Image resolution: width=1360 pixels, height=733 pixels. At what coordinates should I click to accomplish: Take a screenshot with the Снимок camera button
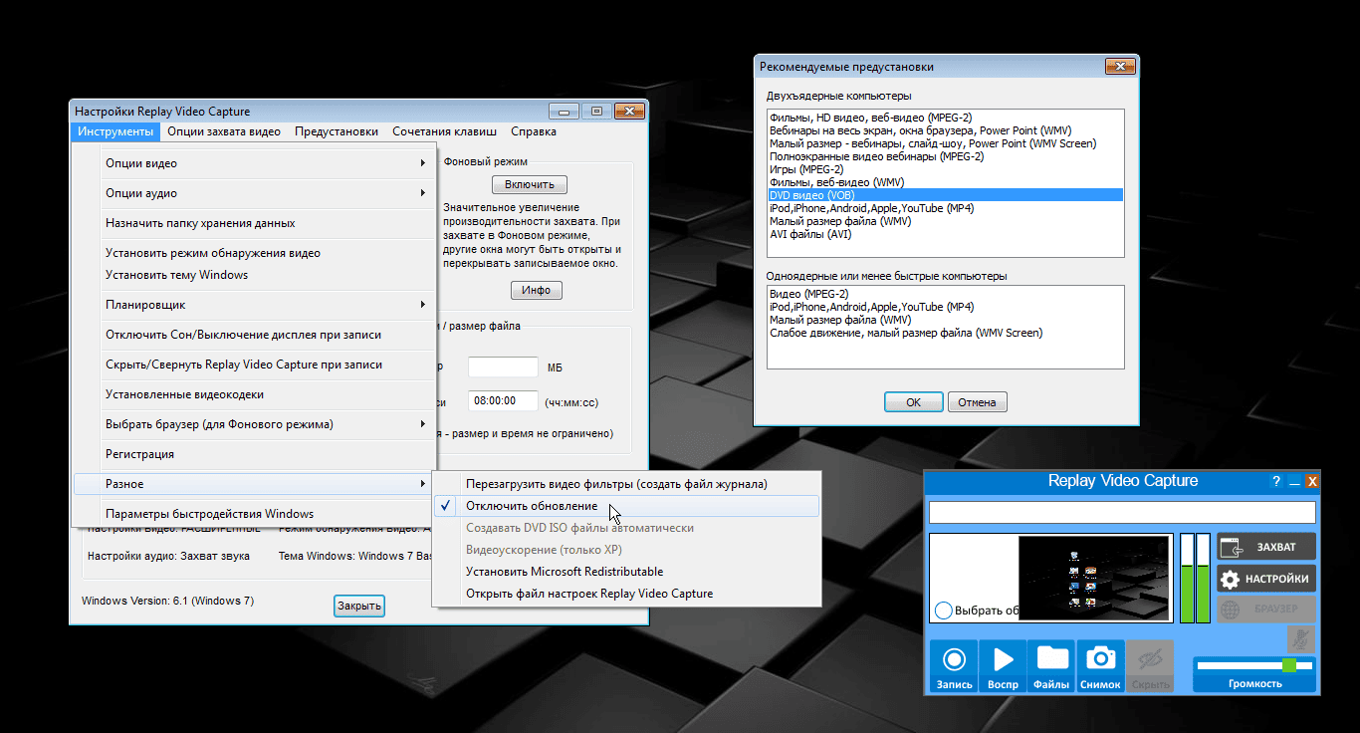pyautogui.click(x=1100, y=666)
